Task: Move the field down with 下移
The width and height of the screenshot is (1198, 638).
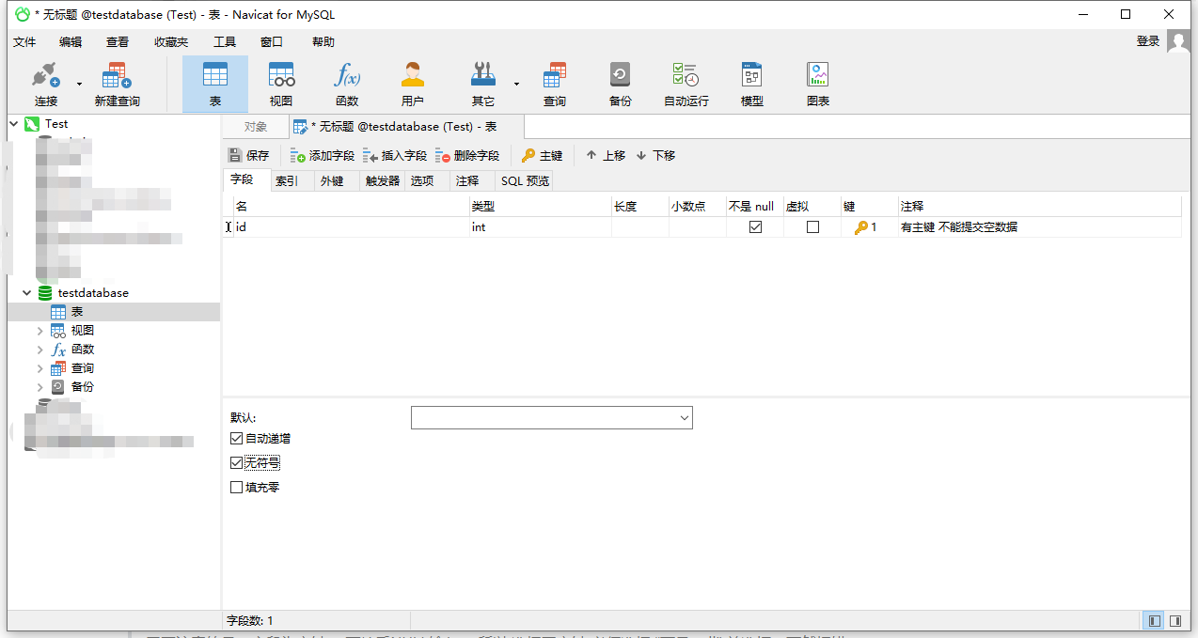Action: [655, 156]
